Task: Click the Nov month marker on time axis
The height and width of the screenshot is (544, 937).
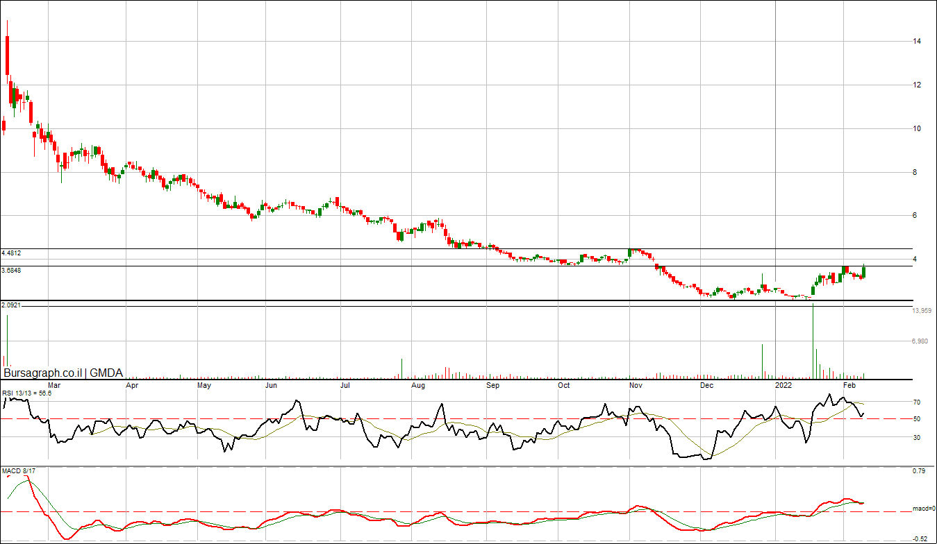Action: point(635,384)
